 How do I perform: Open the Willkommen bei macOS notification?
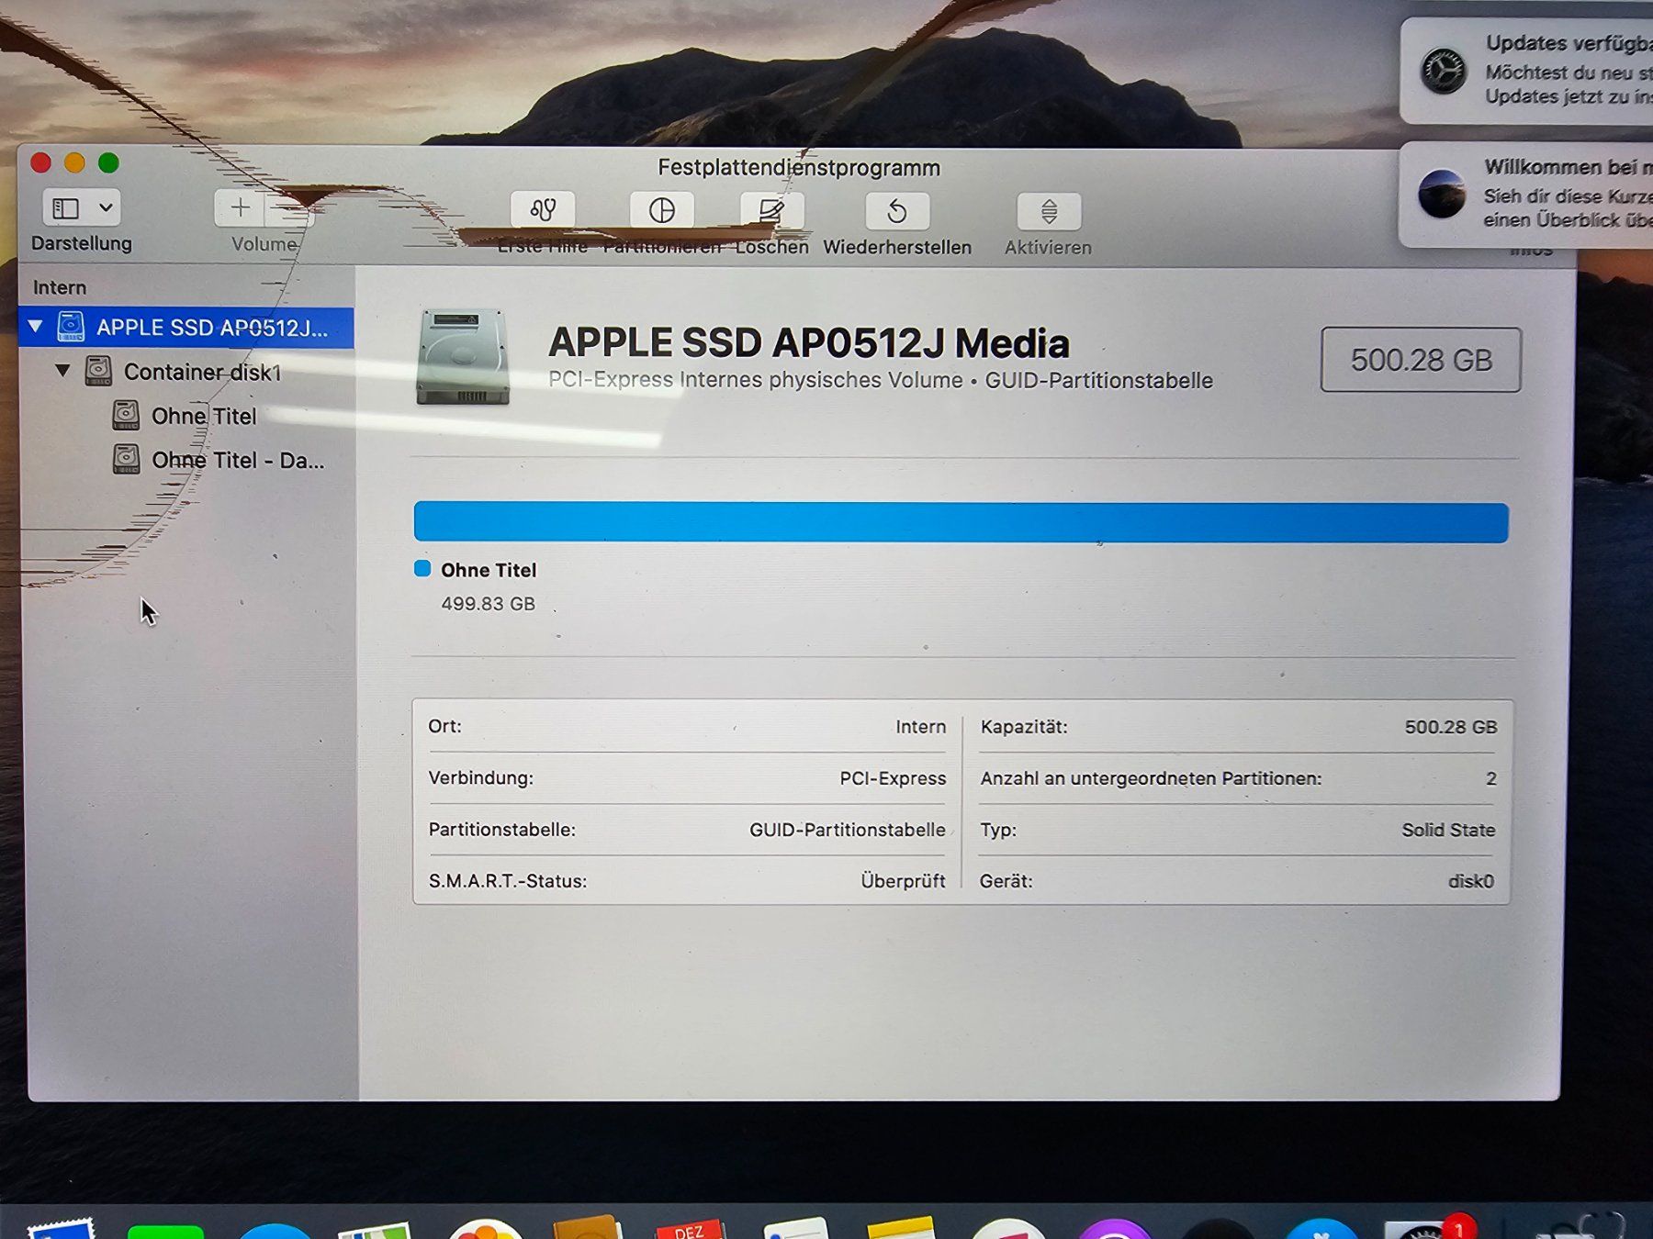click(x=1526, y=194)
